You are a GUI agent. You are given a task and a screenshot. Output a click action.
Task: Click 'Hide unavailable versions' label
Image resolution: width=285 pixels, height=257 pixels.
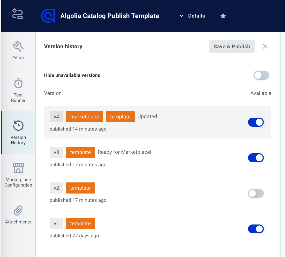(72, 75)
